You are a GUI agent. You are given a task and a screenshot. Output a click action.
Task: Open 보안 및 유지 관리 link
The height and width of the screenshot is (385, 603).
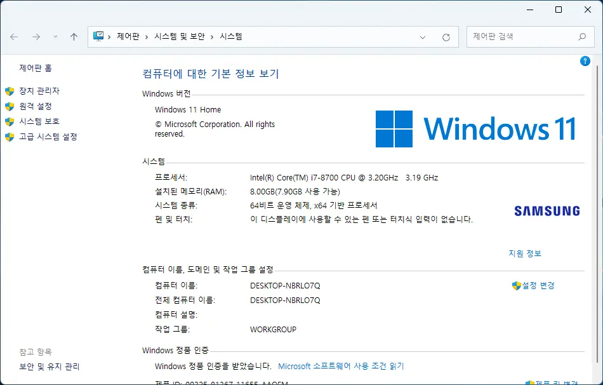click(x=50, y=367)
